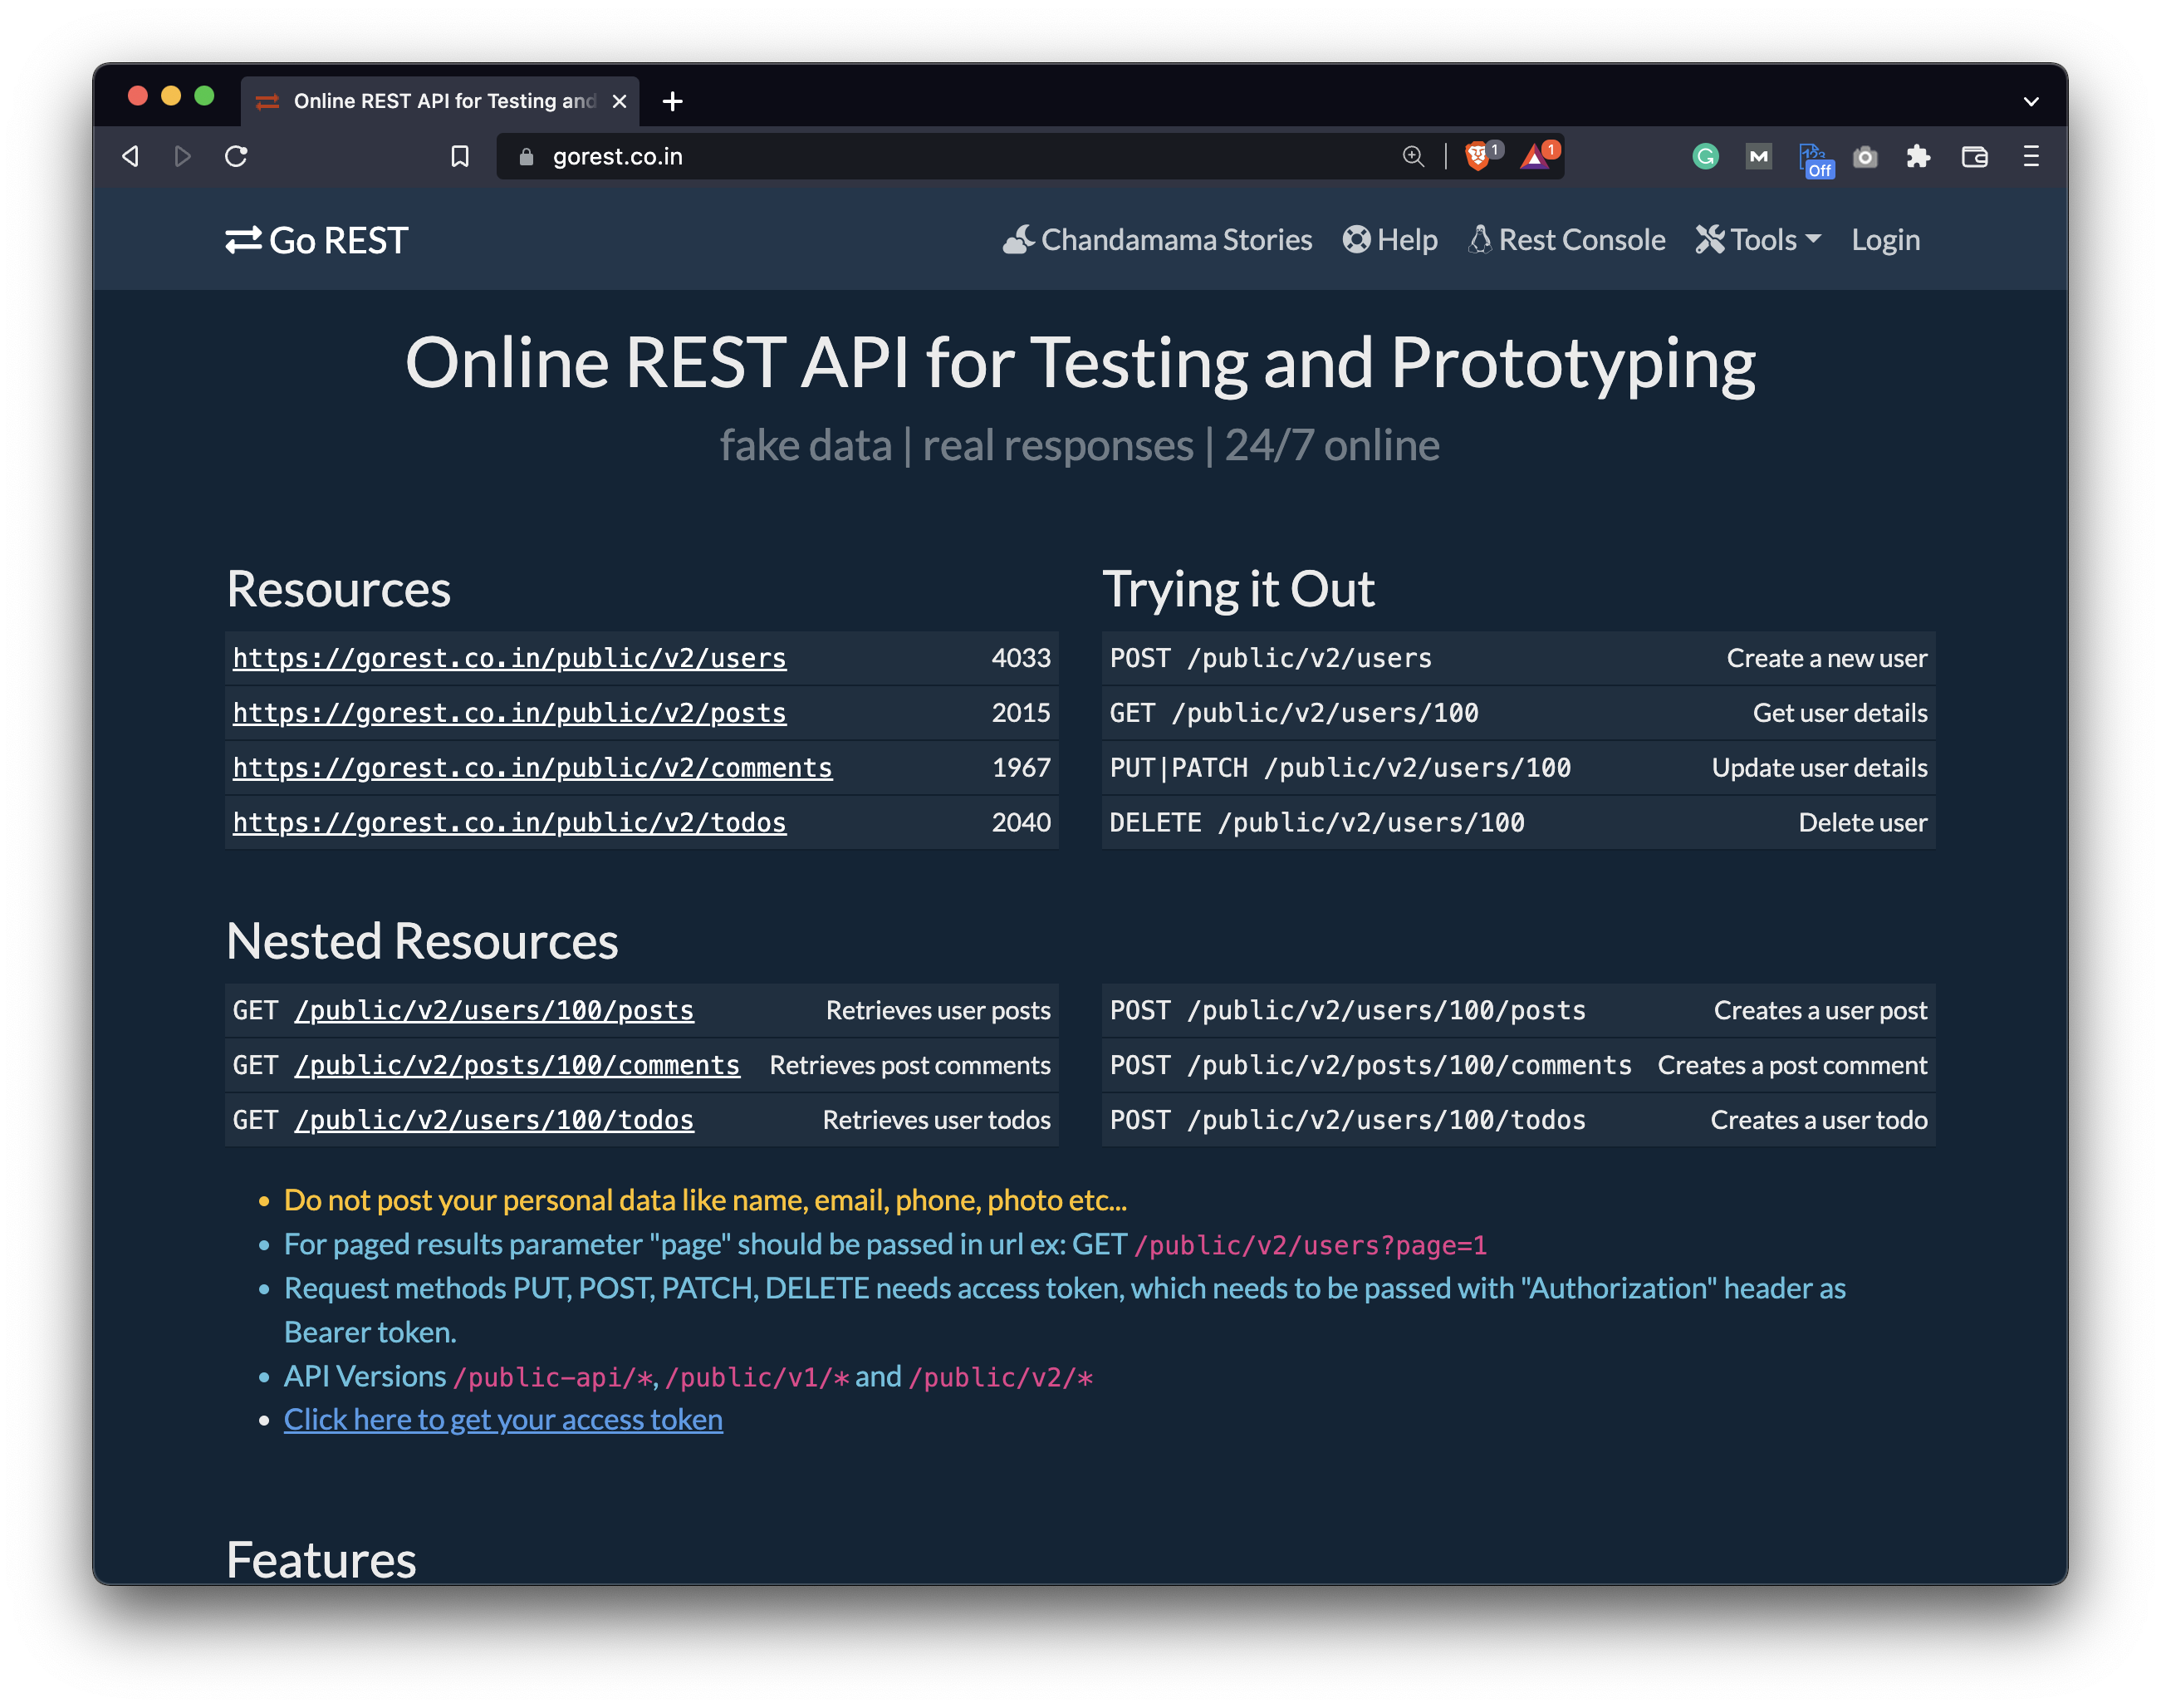
Task: Open the Tools dropdown menu
Action: [x=1757, y=239]
